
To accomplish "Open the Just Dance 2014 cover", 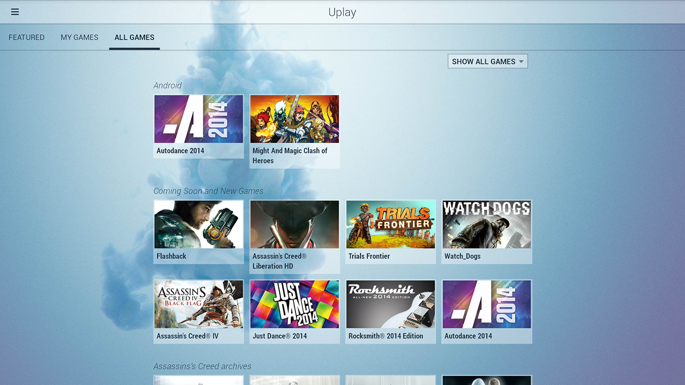I will 294,304.
